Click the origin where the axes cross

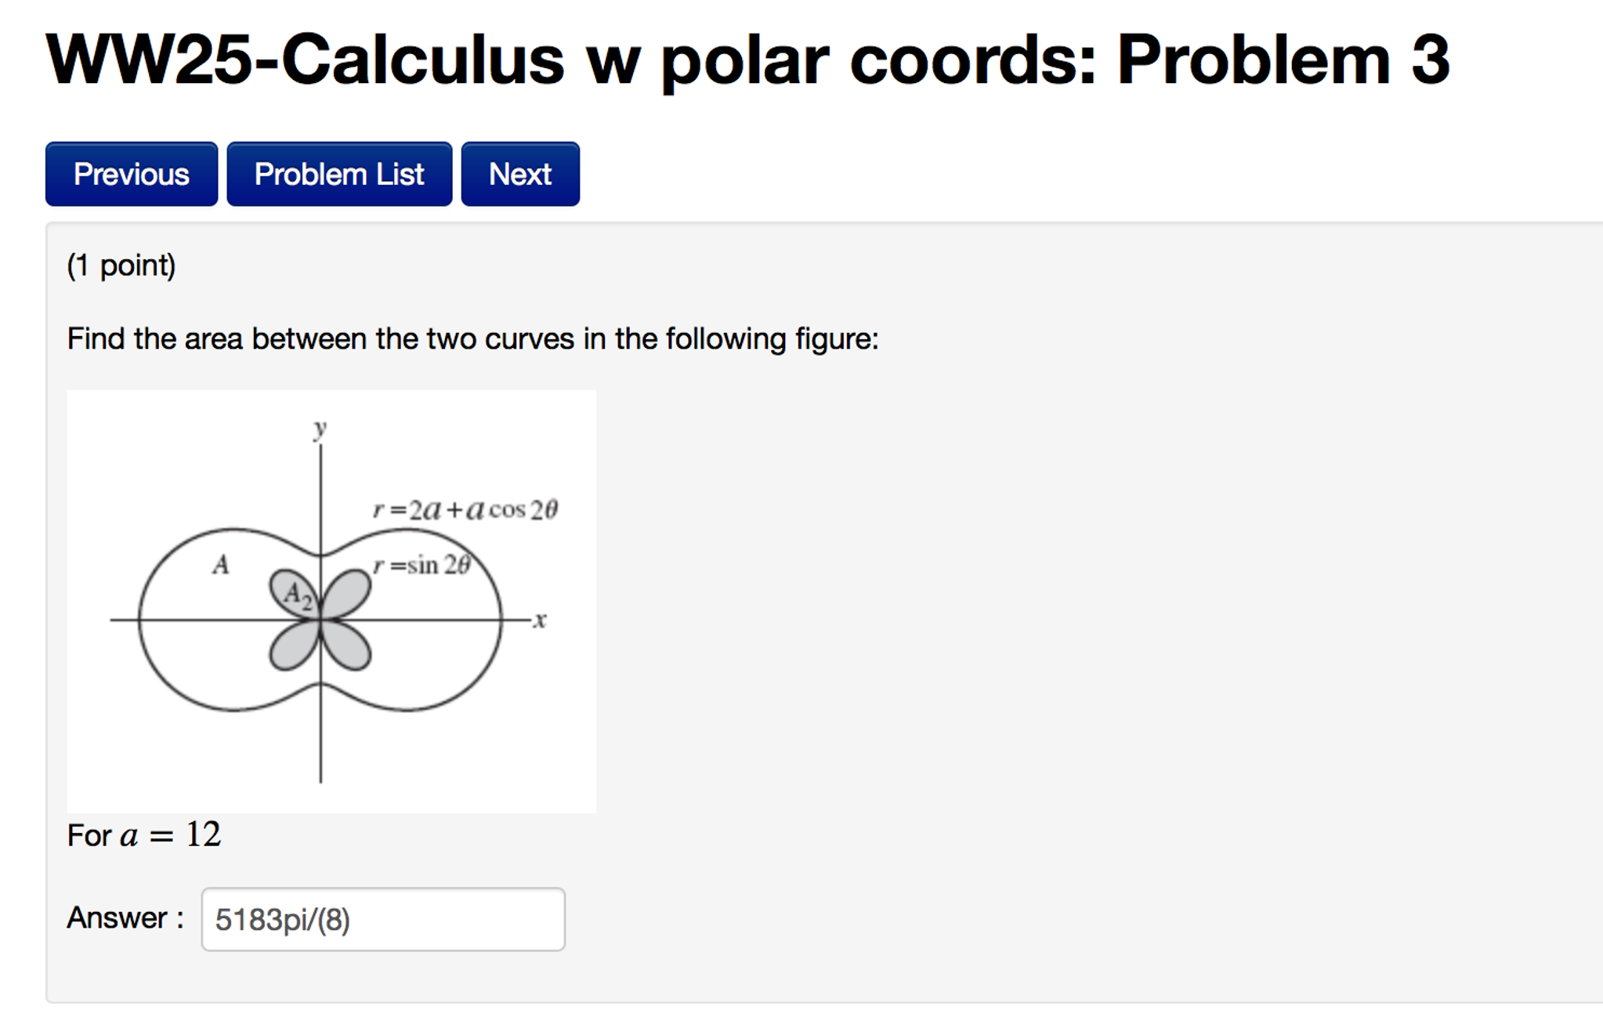click(x=320, y=620)
